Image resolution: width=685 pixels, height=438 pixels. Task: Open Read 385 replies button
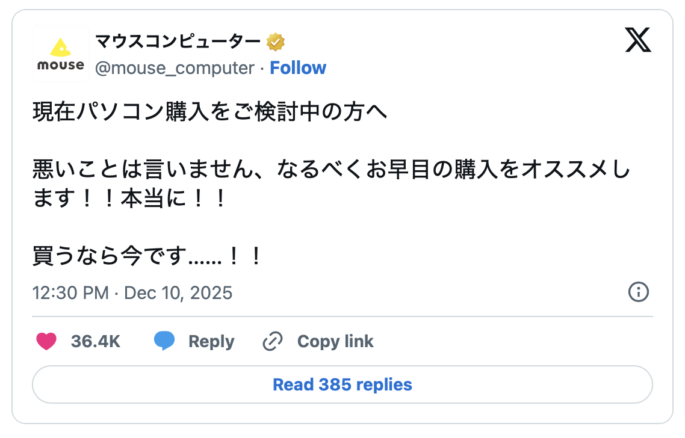click(342, 384)
